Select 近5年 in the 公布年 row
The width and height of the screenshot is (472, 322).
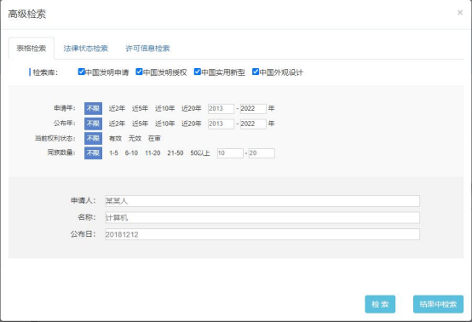click(140, 124)
